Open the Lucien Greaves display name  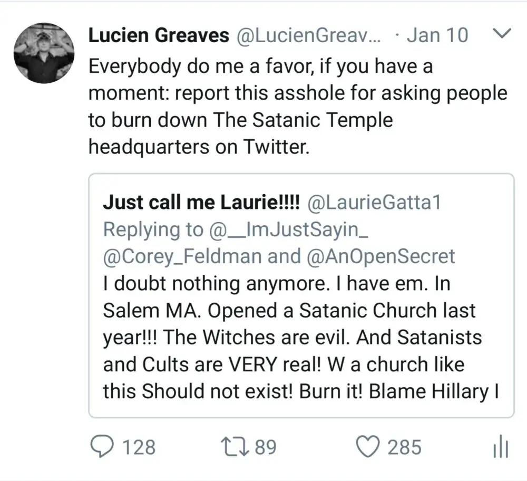pos(159,35)
